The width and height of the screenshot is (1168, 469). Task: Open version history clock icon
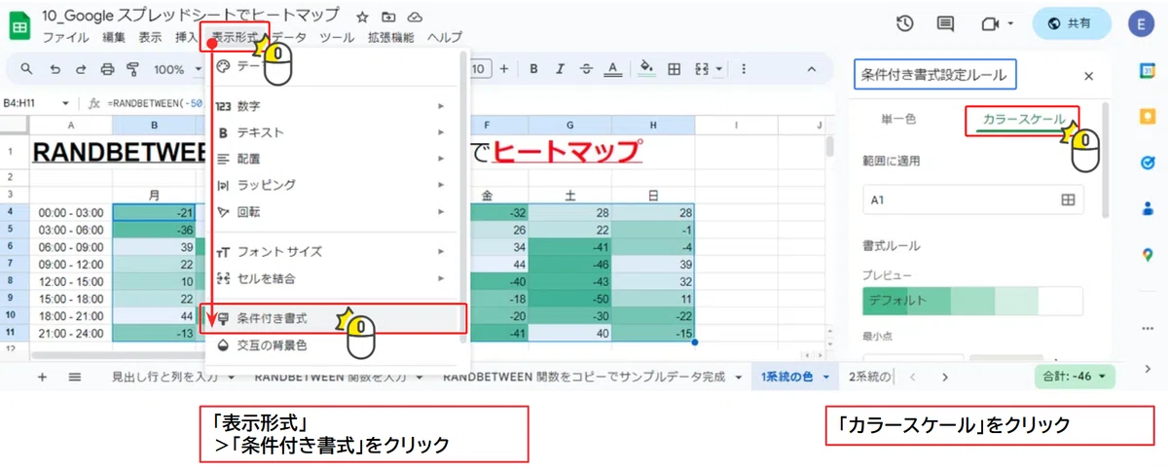click(905, 23)
